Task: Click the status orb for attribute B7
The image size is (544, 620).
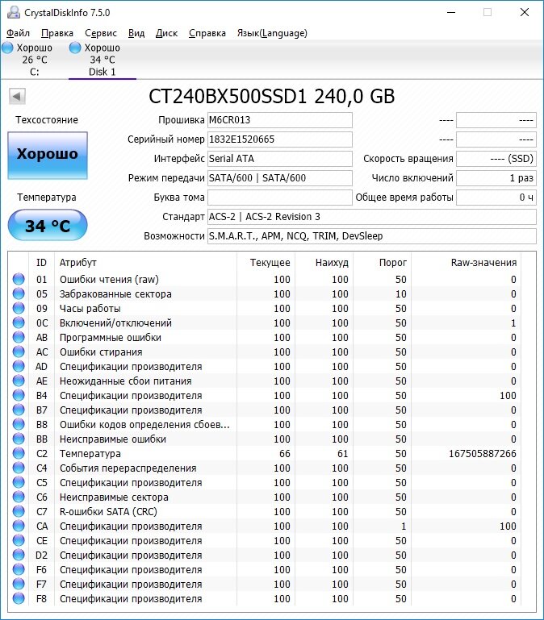Action: (x=19, y=410)
